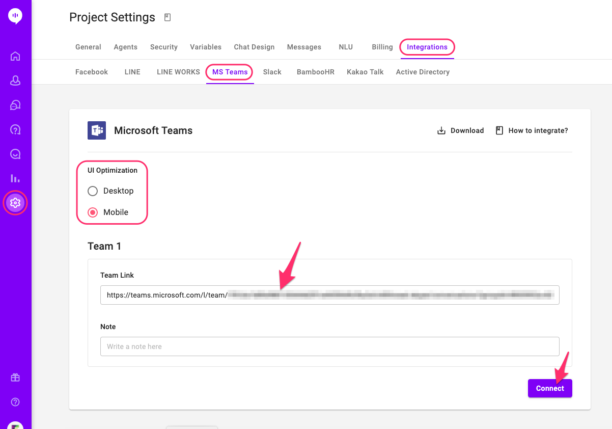Open the NLU tab

coord(346,47)
